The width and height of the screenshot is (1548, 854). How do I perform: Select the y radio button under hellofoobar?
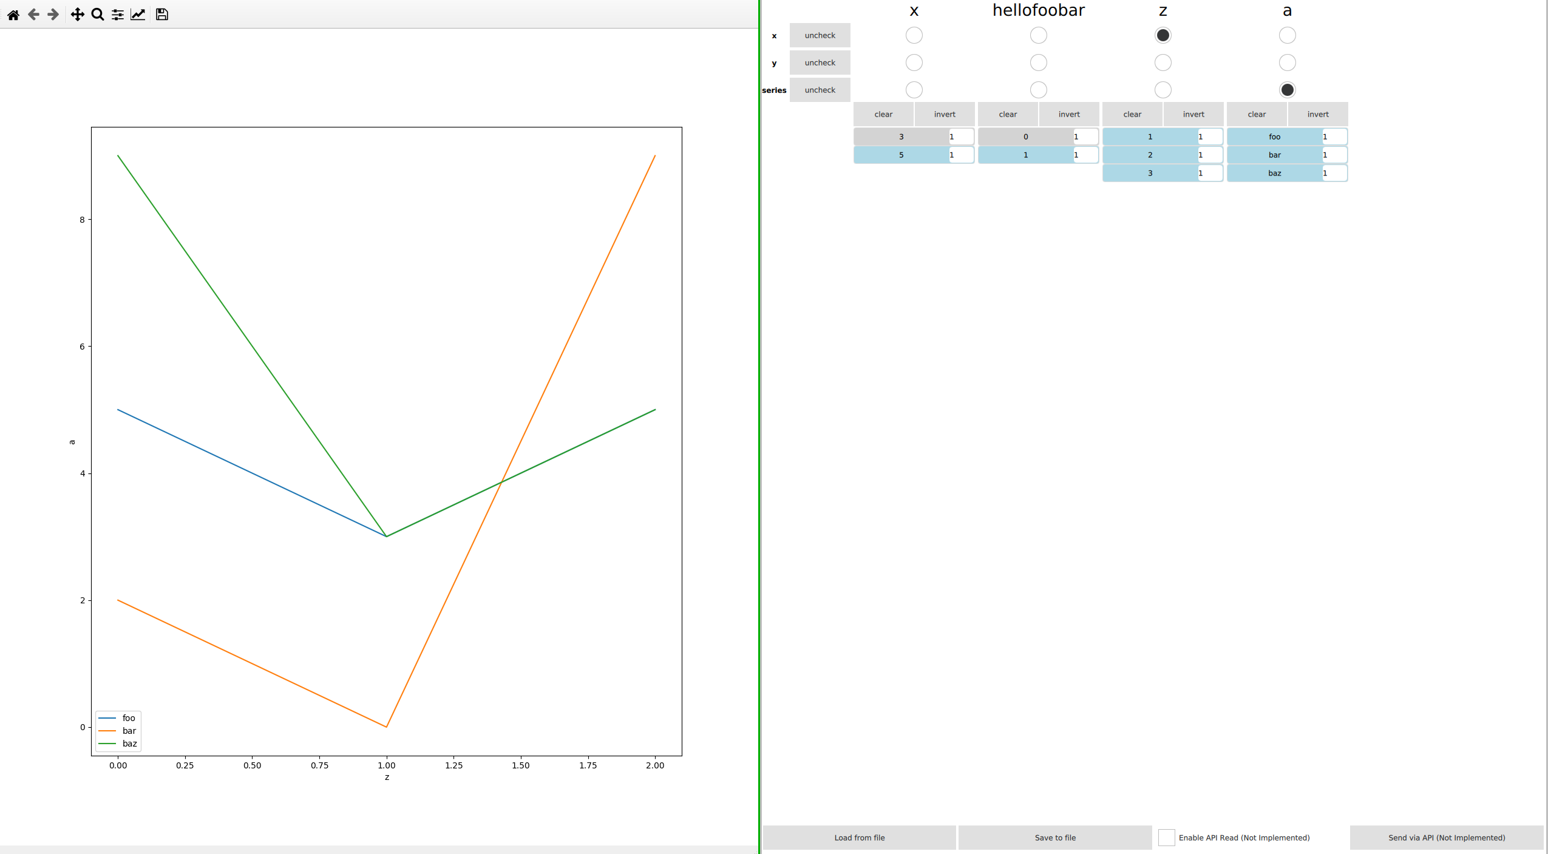pyautogui.click(x=1038, y=63)
